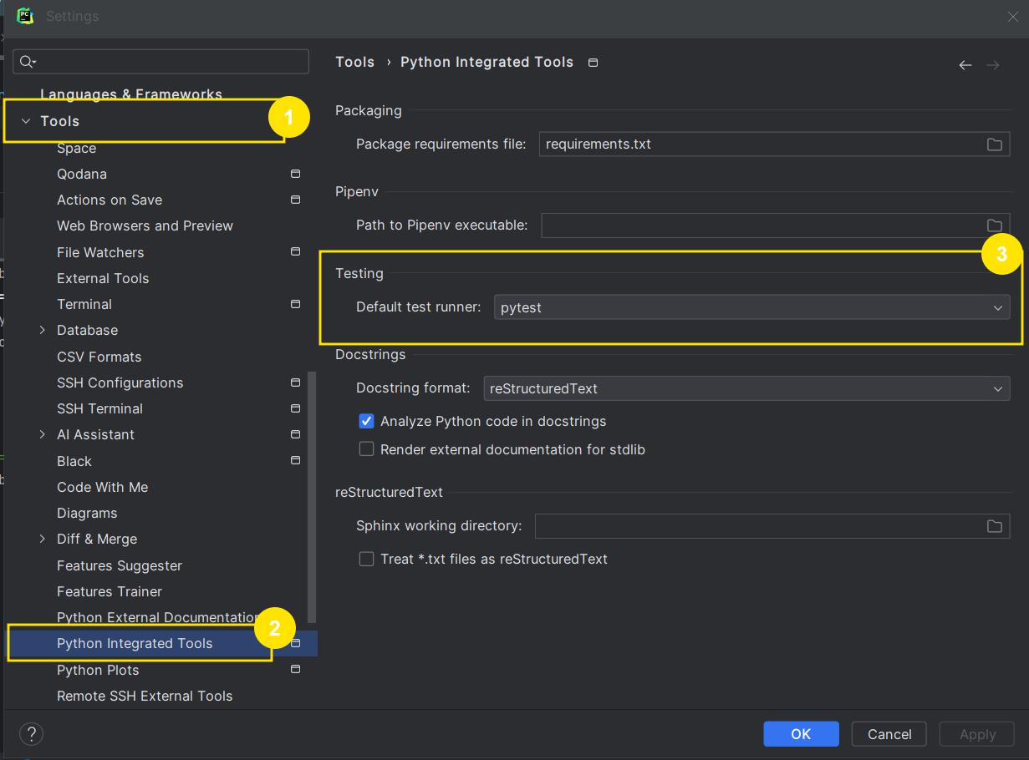The image size is (1029, 760).
Task: Browse for the package requirements file folder icon
Action: point(994,144)
